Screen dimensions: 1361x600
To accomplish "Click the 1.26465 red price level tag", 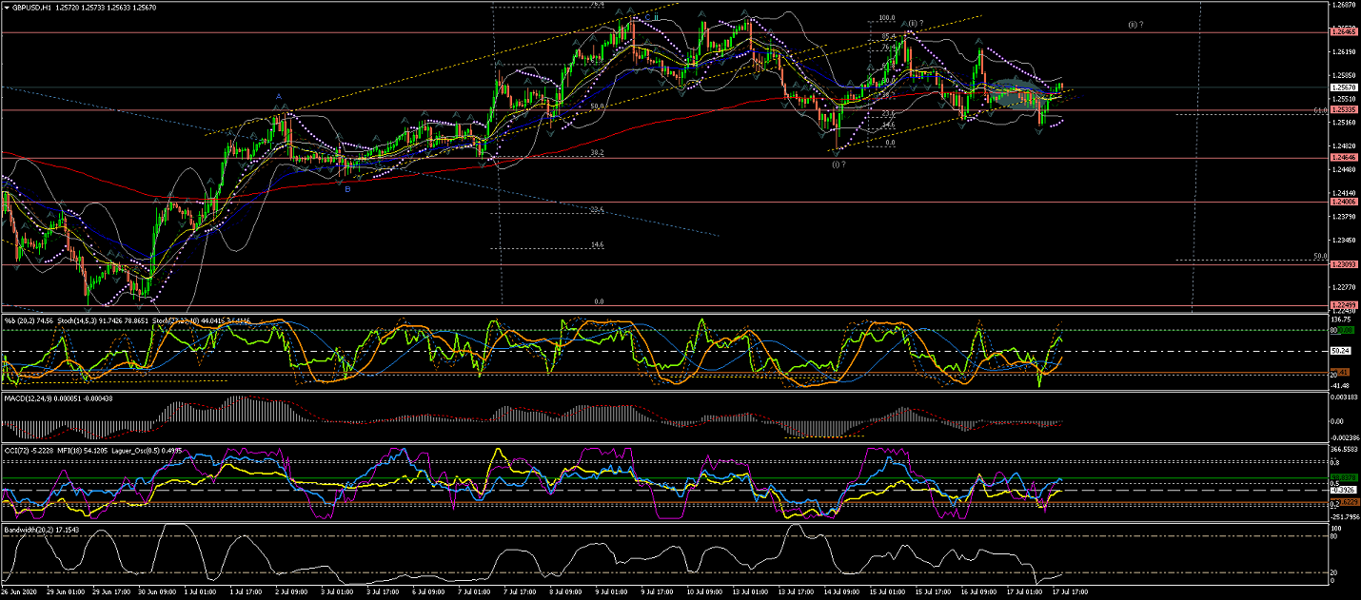I will click(1343, 32).
